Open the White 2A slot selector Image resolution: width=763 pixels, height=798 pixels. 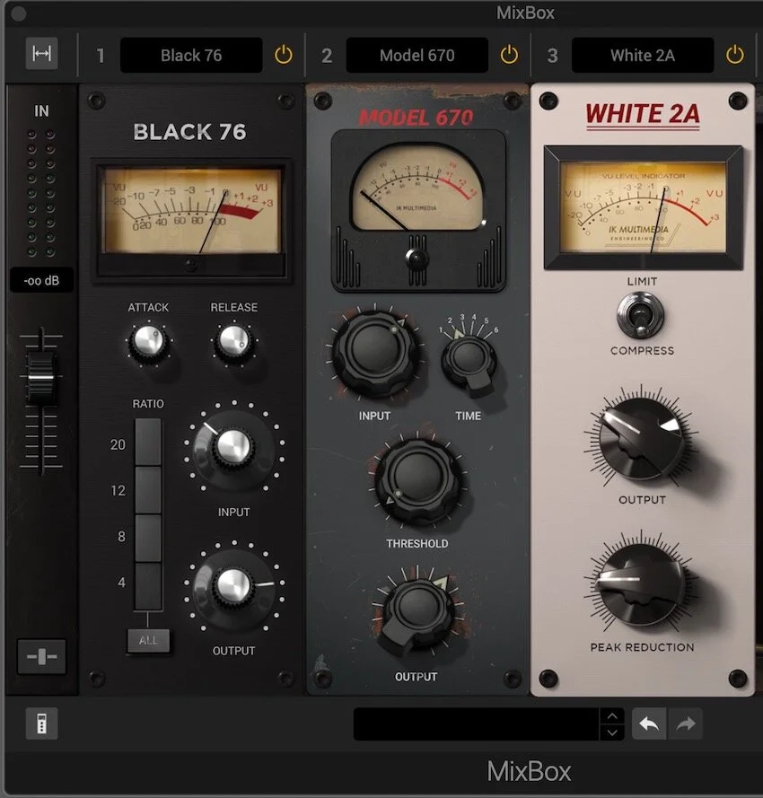pos(643,55)
